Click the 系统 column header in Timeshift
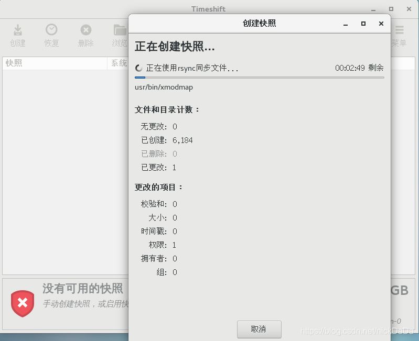The height and width of the screenshot is (341, 419). click(x=118, y=63)
